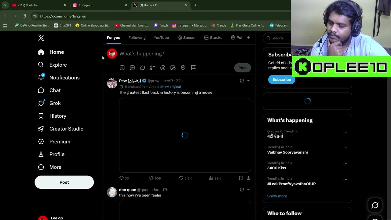Viewport: 391px width, 220px height.
Task: Reload the browser page
Action: pos(24,16)
